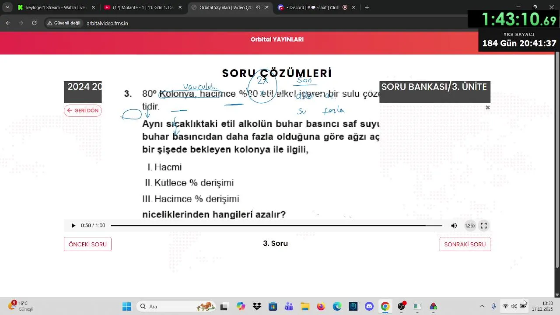Click the taskbar Ara search box

point(176,306)
